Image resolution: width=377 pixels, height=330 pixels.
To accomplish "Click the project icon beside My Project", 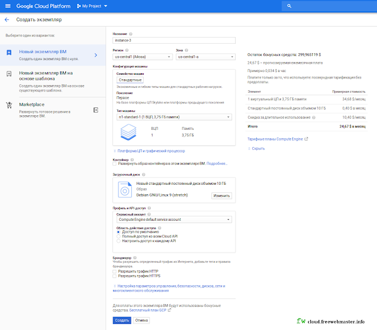I will point(78,6).
